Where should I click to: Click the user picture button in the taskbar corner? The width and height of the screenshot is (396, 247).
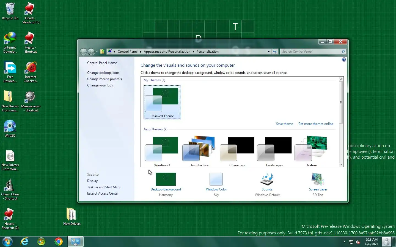[387, 242]
